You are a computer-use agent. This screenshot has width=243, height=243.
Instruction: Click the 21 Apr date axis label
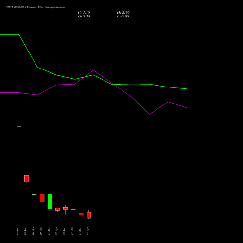(49, 231)
